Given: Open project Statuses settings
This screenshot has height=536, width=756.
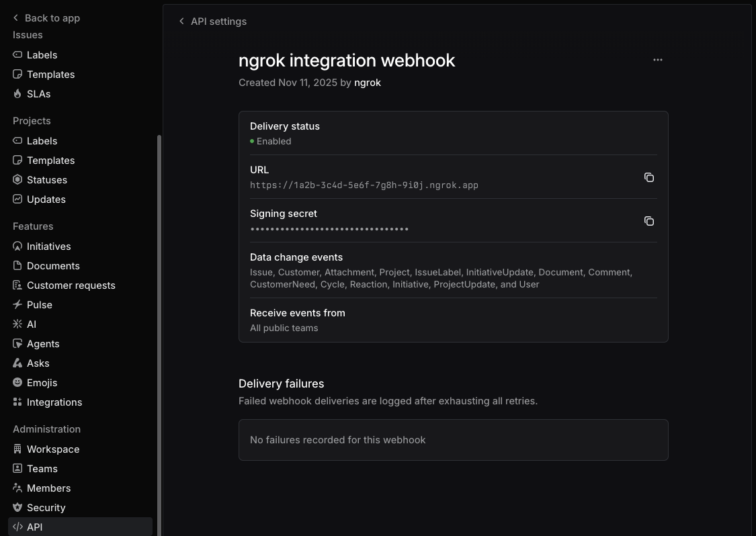Looking at the screenshot, I should pyautogui.click(x=46, y=180).
